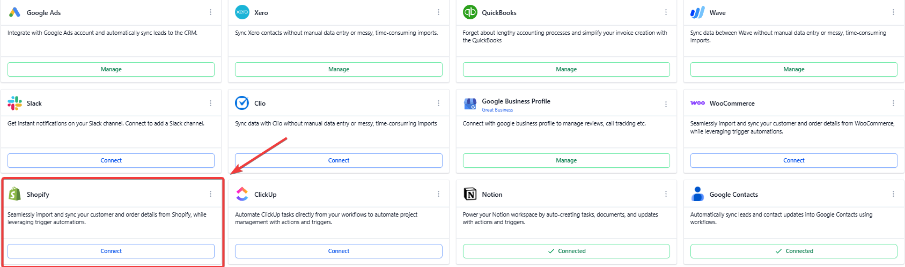905x267 pixels.
Task: Click Connected button on Notion card
Action: pyautogui.click(x=566, y=251)
